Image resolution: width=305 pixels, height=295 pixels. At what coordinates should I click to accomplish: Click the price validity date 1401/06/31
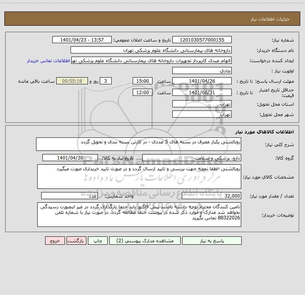(202, 92)
